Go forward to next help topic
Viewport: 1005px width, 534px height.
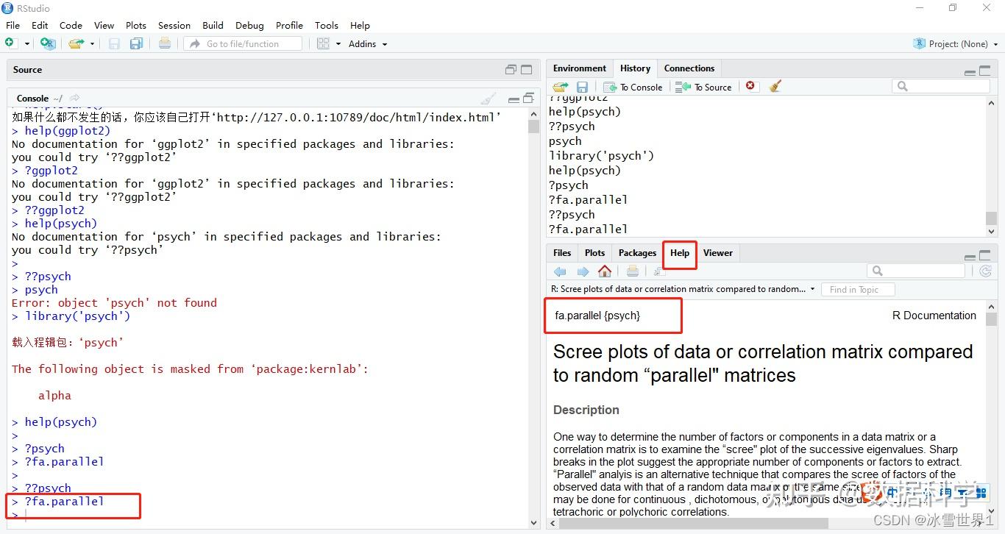[x=583, y=271]
